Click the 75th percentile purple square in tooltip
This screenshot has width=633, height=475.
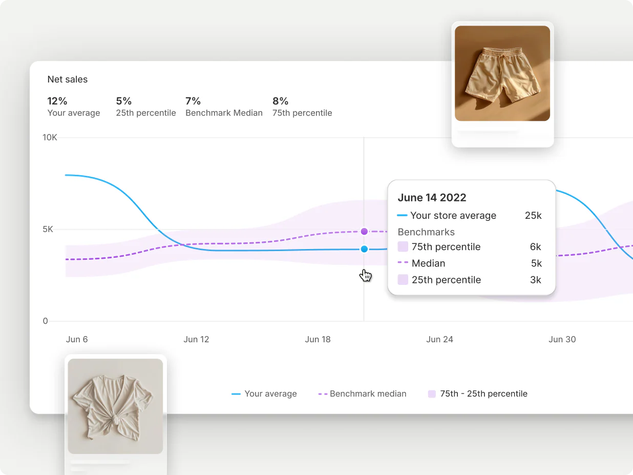click(403, 246)
